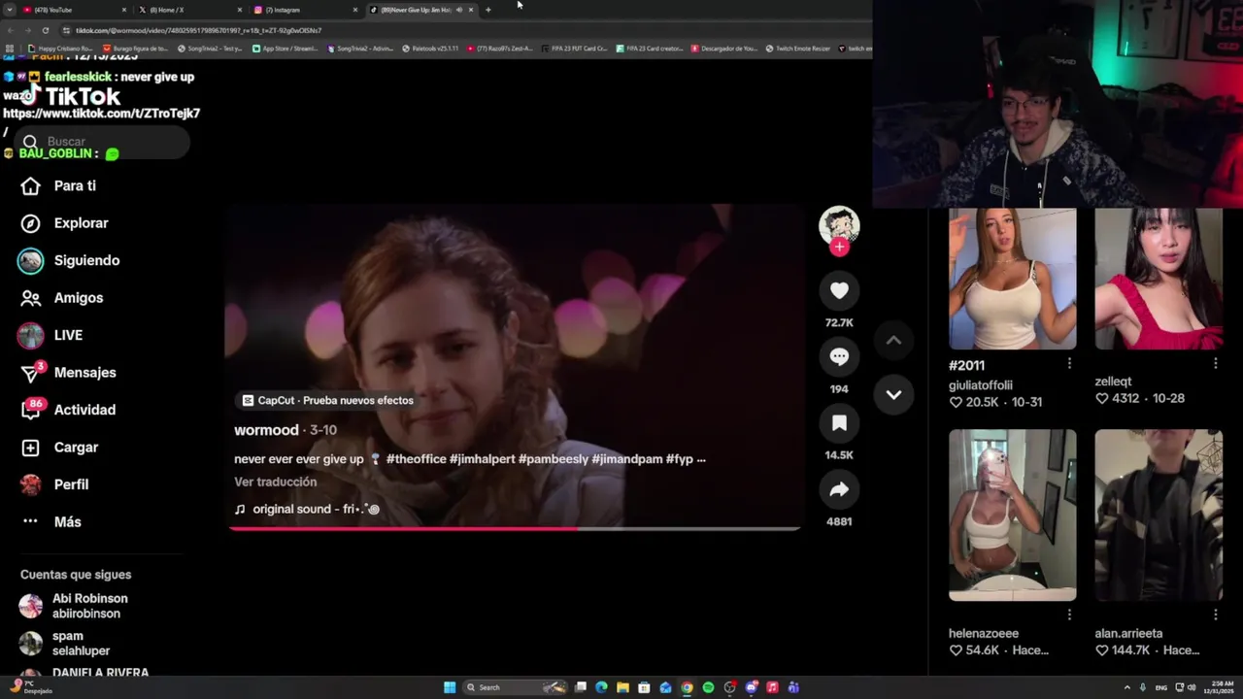This screenshot has height=699, width=1243.
Task: Switch to the Home / X tab
Action: (189, 10)
